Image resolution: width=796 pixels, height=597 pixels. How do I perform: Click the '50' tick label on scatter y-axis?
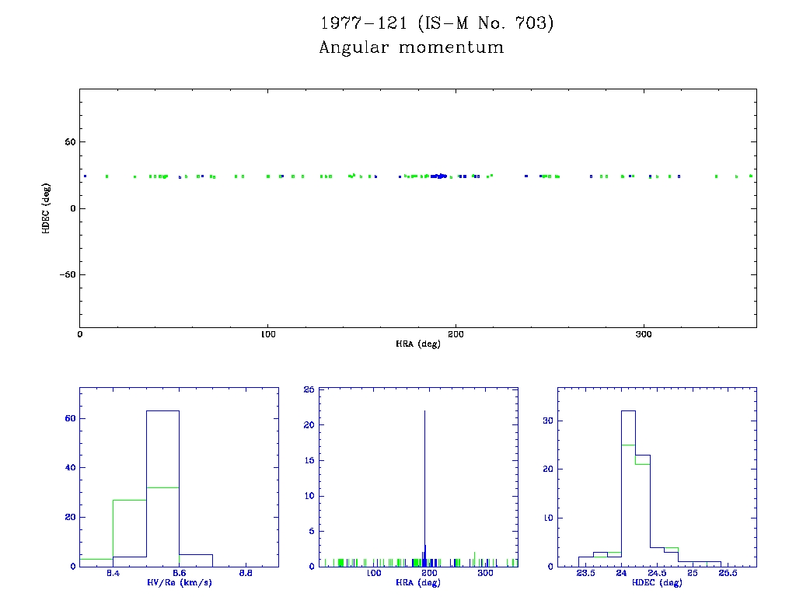pos(68,142)
